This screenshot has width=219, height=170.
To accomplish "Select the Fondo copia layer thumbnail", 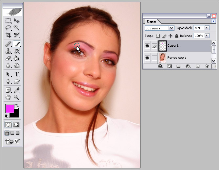I will point(162,58).
